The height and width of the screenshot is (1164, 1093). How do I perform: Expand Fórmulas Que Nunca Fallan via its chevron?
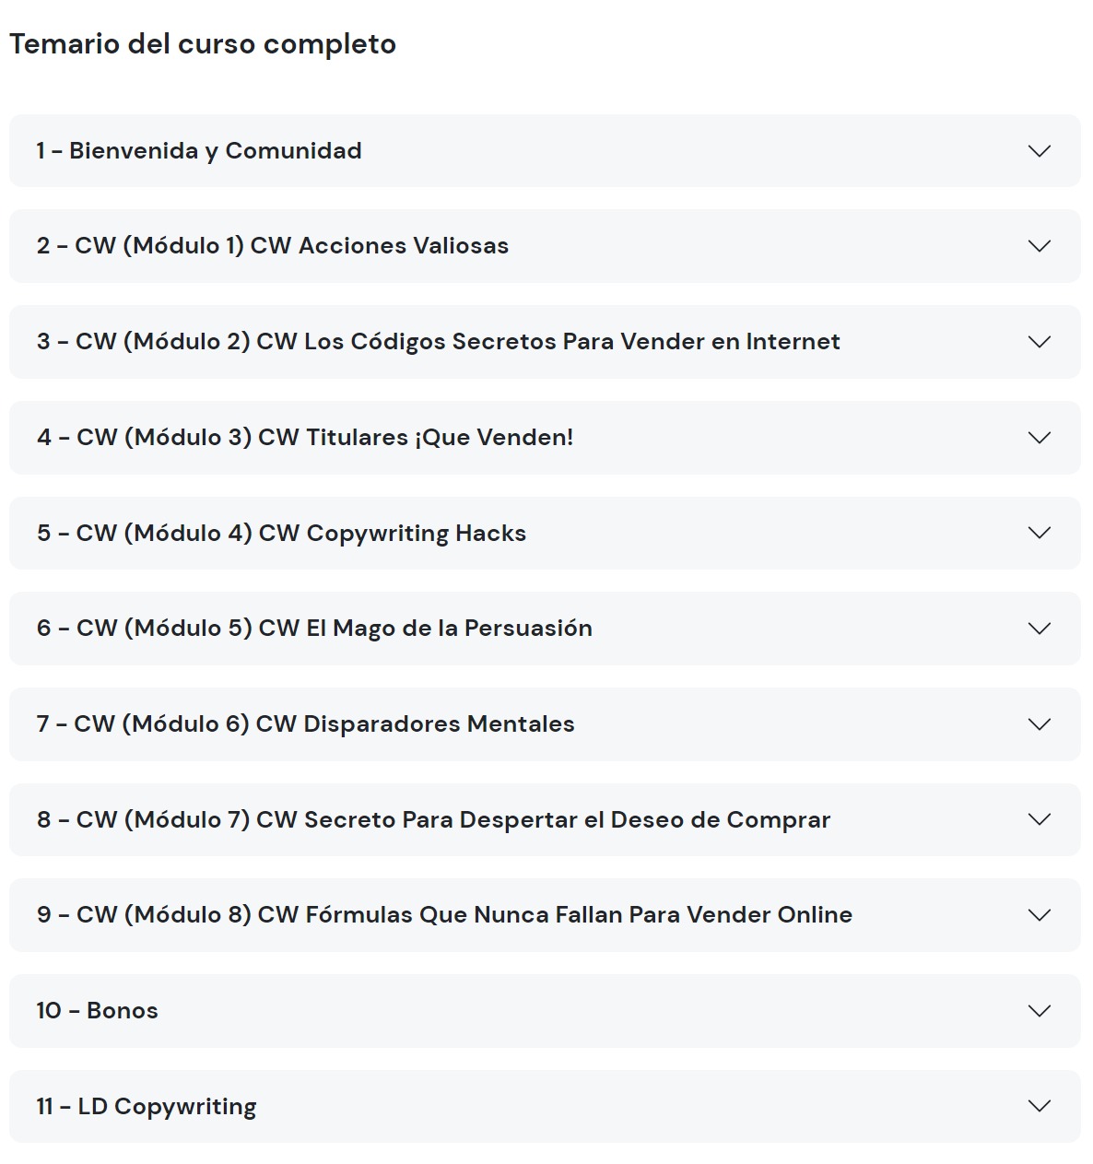1039,915
